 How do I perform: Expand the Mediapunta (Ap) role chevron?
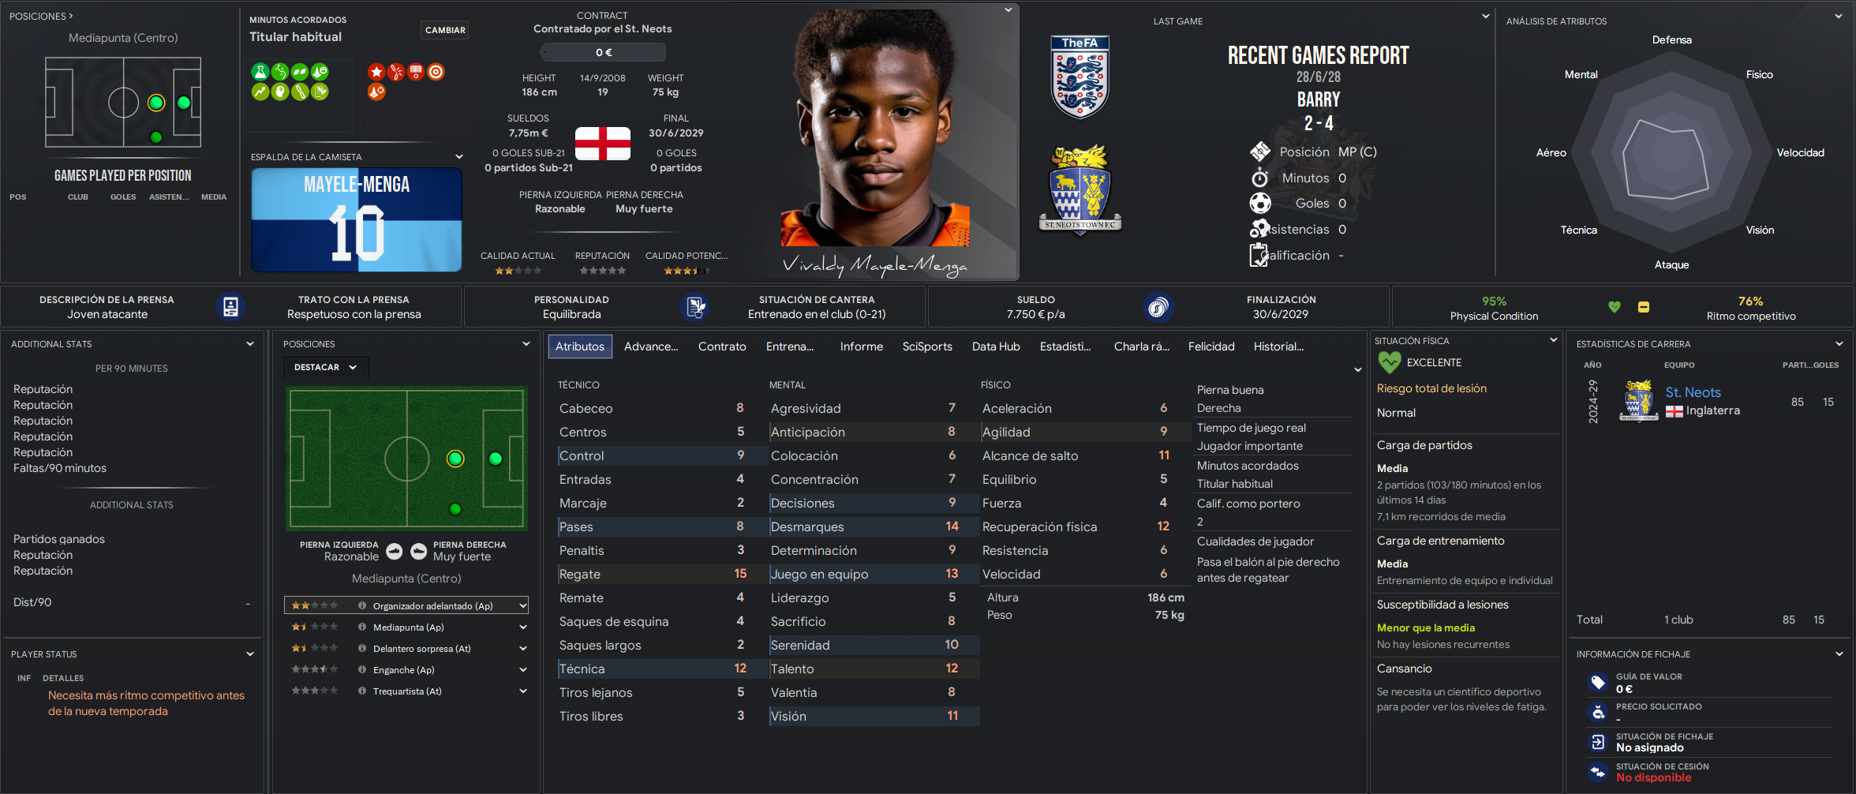point(522,627)
